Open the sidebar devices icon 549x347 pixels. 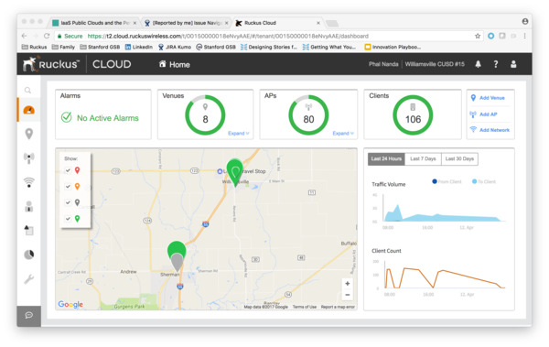click(28, 231)
